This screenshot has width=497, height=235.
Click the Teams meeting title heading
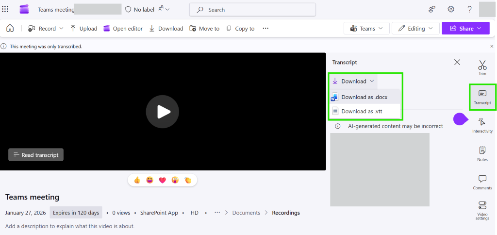pyautogui.click(x=33, y=197)
